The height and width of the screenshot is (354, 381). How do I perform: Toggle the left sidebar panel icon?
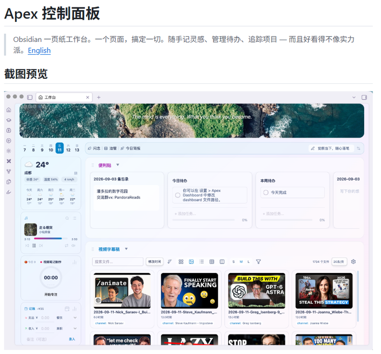(x=30, y=97)
